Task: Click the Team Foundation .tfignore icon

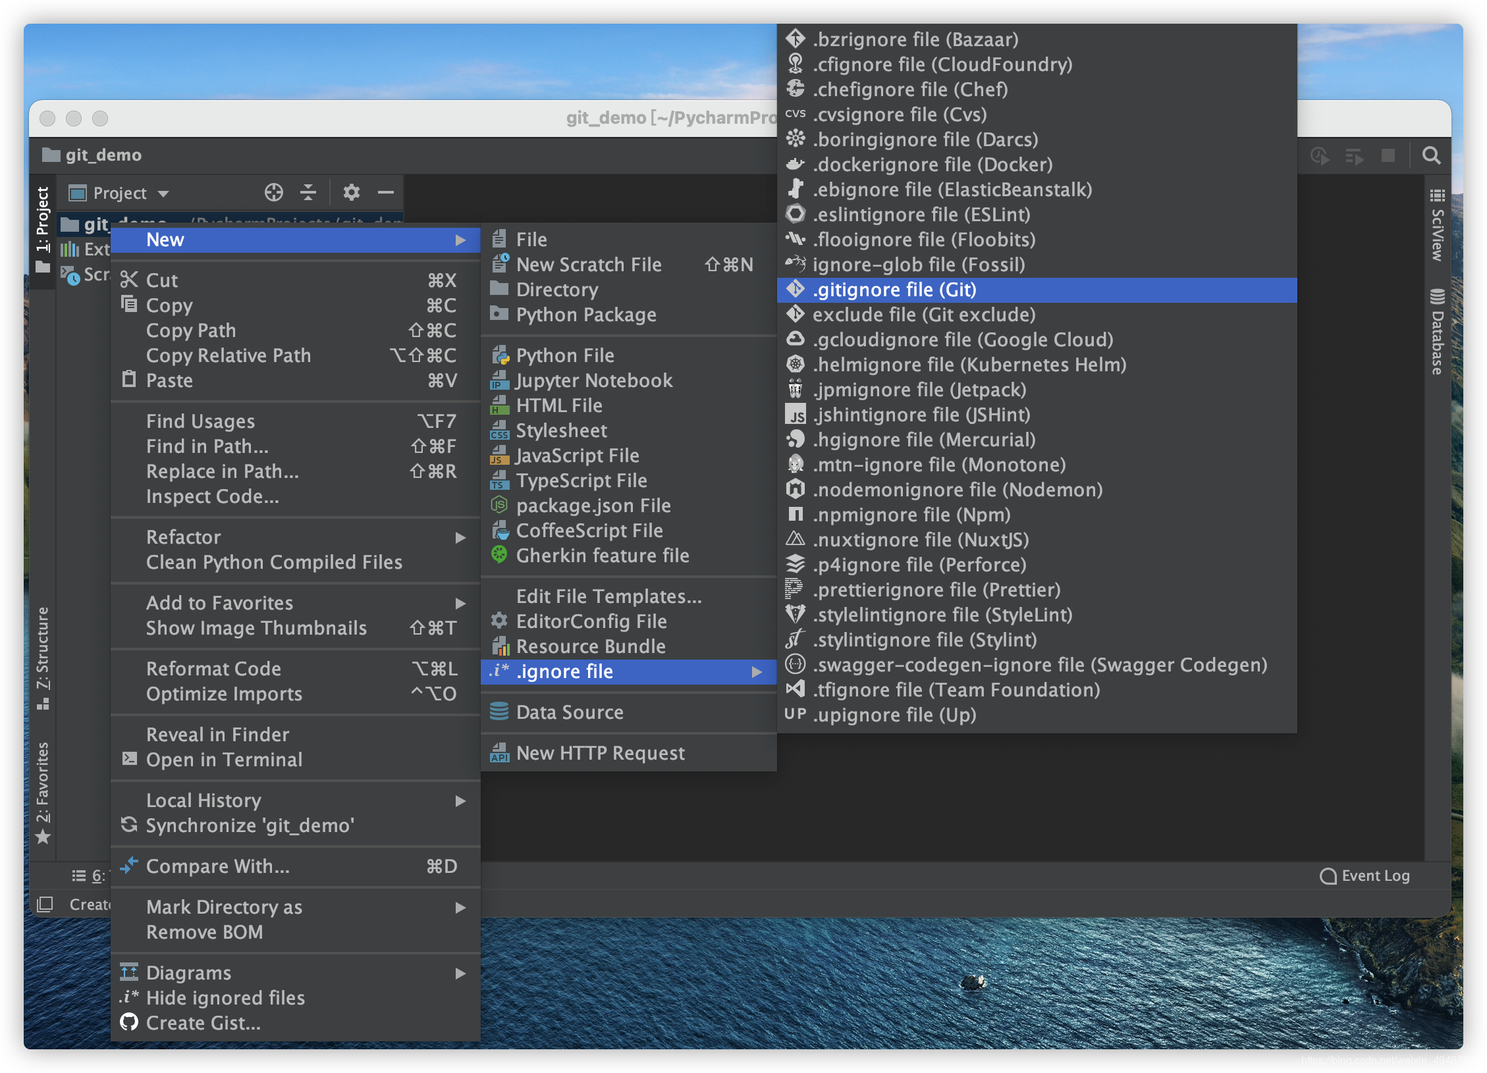Action: pos(796,690)
